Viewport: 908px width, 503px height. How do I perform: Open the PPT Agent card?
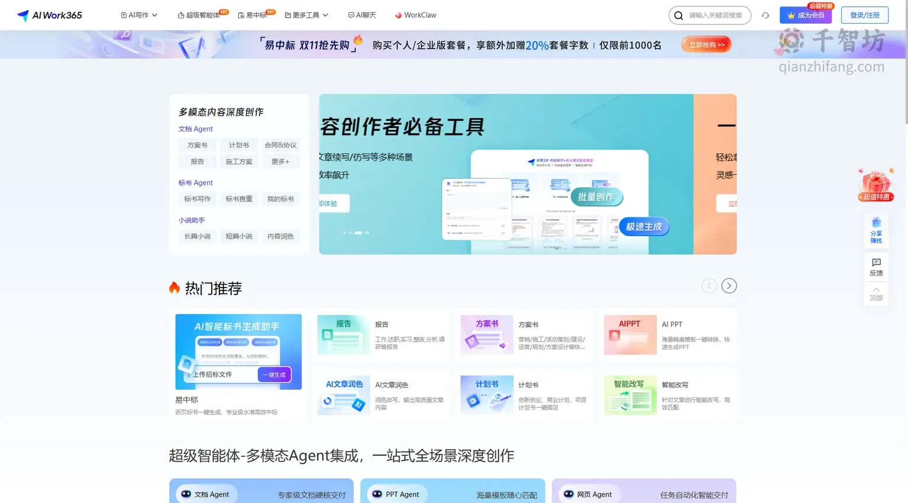click(453, 491)
